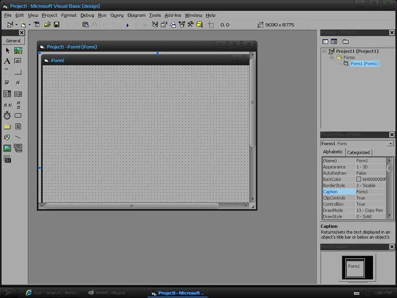Select the Data control tool

click(x=18, y=148)
